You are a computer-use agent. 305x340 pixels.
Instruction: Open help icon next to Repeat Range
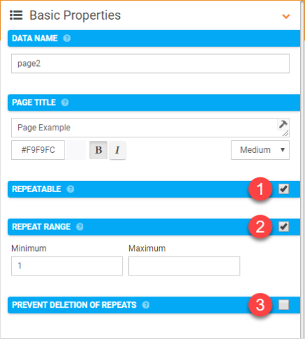coord(80,227)
